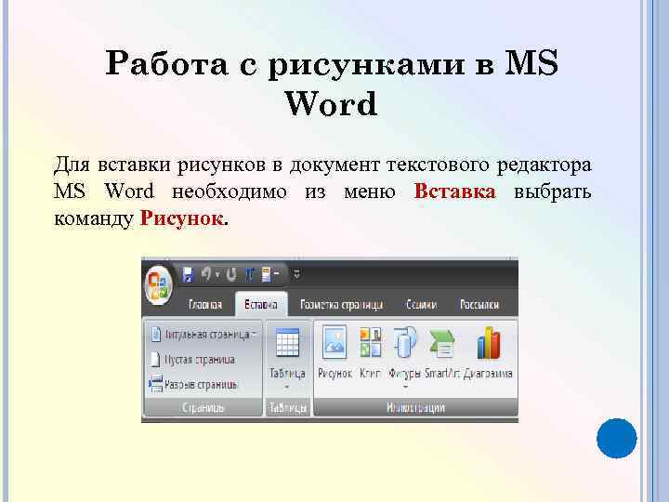This screenshot has height=502, width=669.
Task: Open Customize Quick Access Toolbar dropdown
Action: click(x=297, y=274)
